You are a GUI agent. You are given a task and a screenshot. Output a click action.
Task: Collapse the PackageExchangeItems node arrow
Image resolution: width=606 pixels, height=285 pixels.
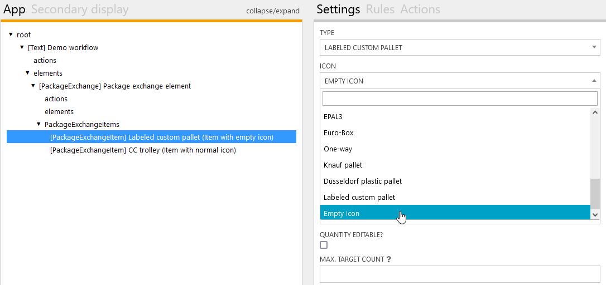39,124
